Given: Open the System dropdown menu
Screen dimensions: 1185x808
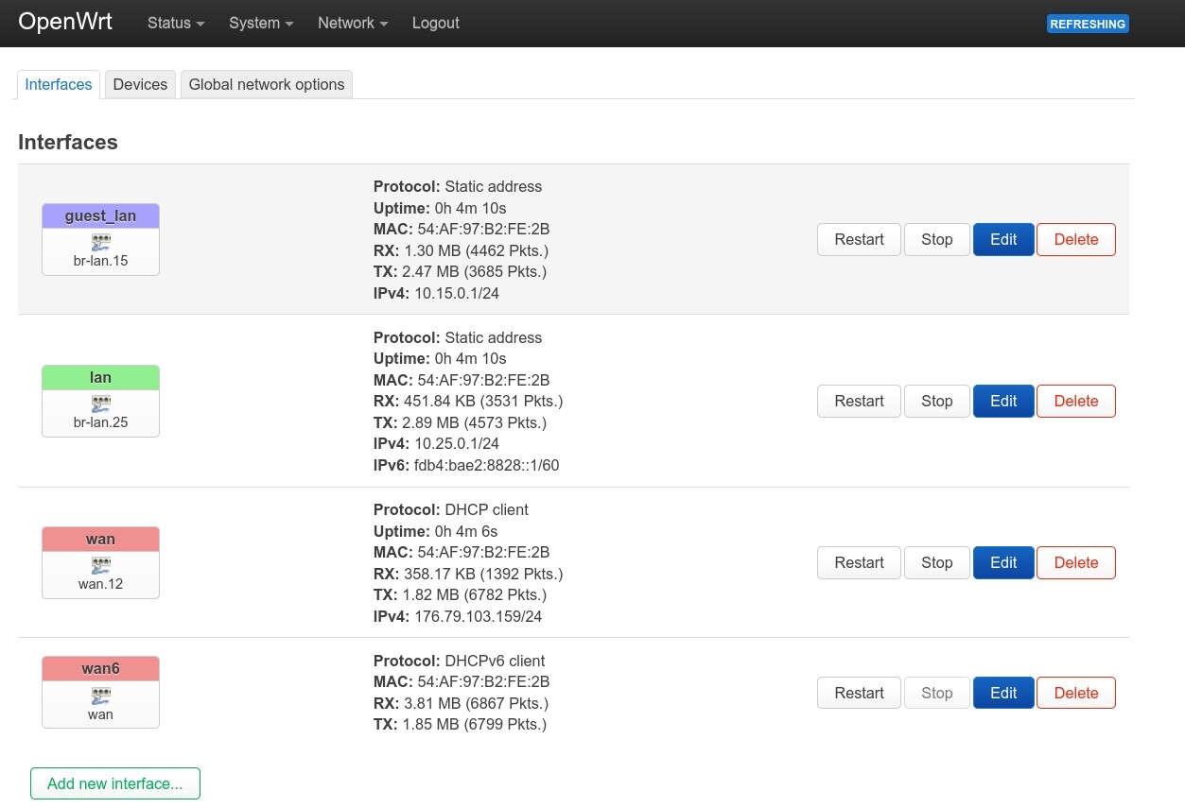Looking at the screenshot, I should tap(260, 23).
